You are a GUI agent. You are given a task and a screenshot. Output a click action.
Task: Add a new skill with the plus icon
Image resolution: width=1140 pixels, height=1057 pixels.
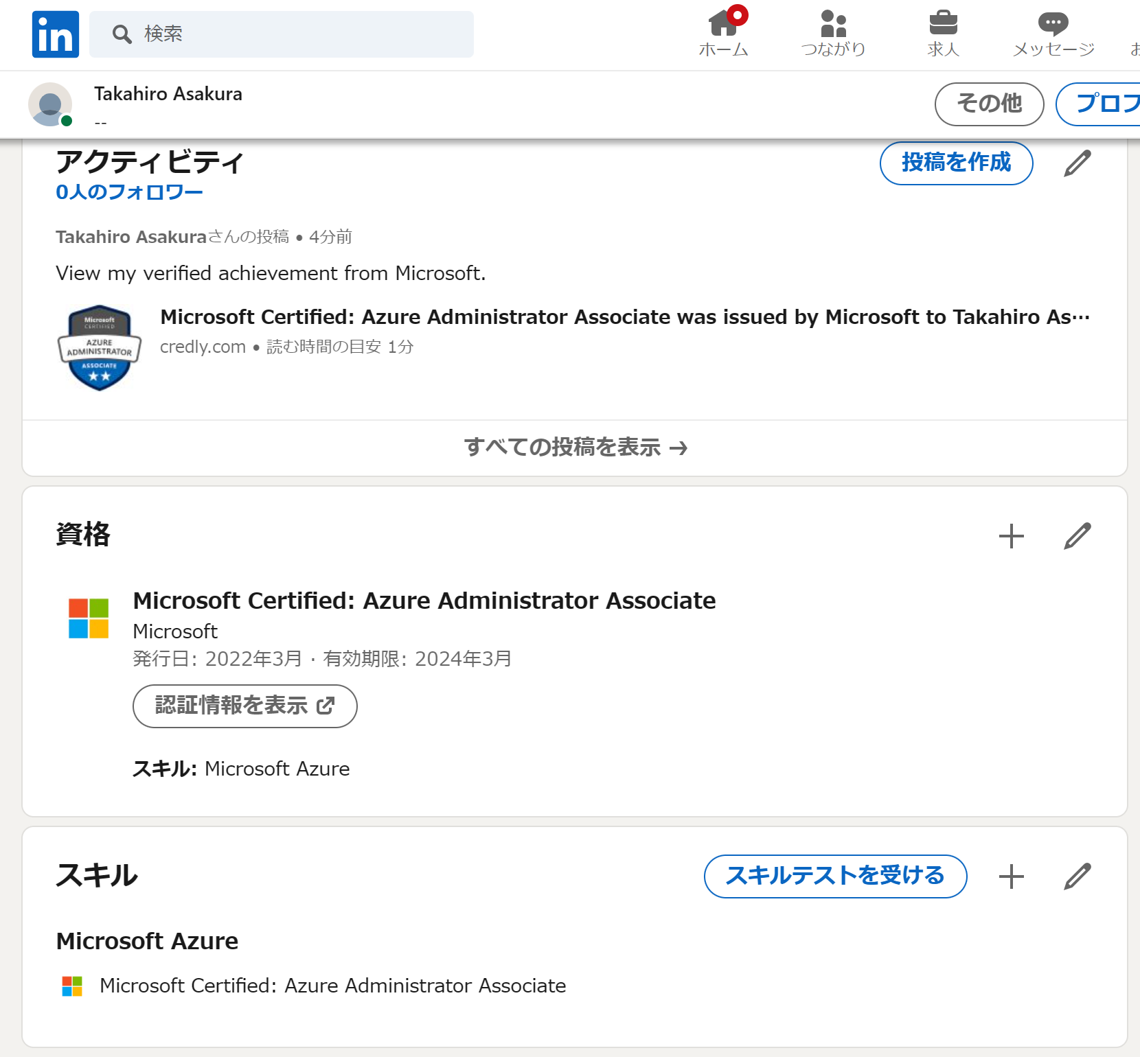click(1010, 875)
